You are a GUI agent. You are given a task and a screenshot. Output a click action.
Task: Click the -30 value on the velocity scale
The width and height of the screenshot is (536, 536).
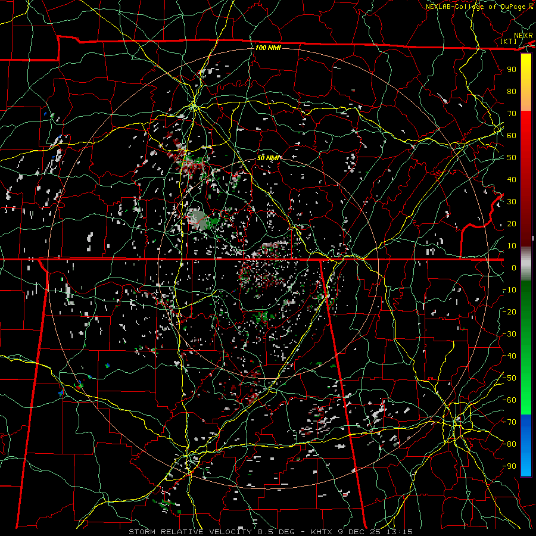coord(509,334)
